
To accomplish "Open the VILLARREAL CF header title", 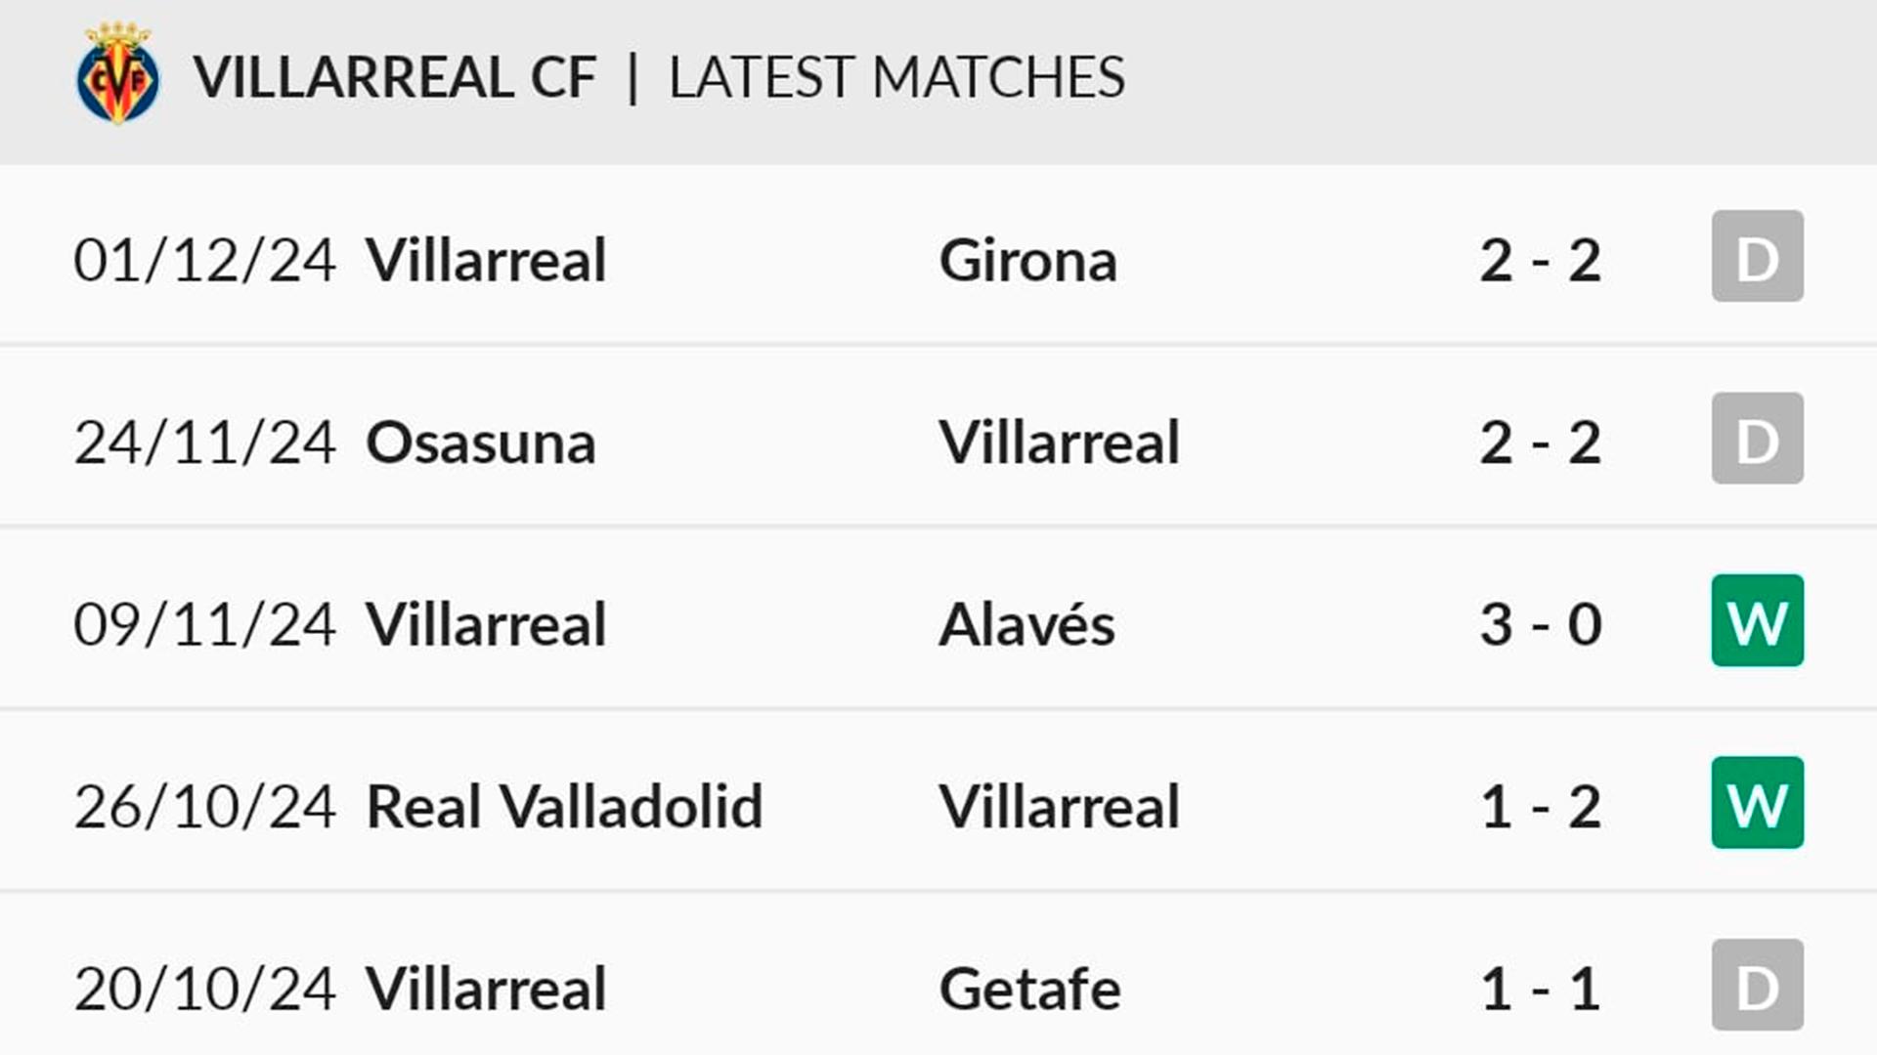I will coord(394,77).
